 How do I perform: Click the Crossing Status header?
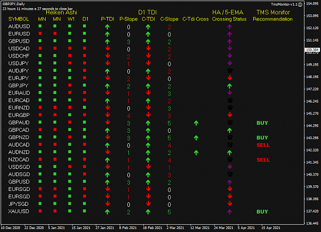(229, 19)
